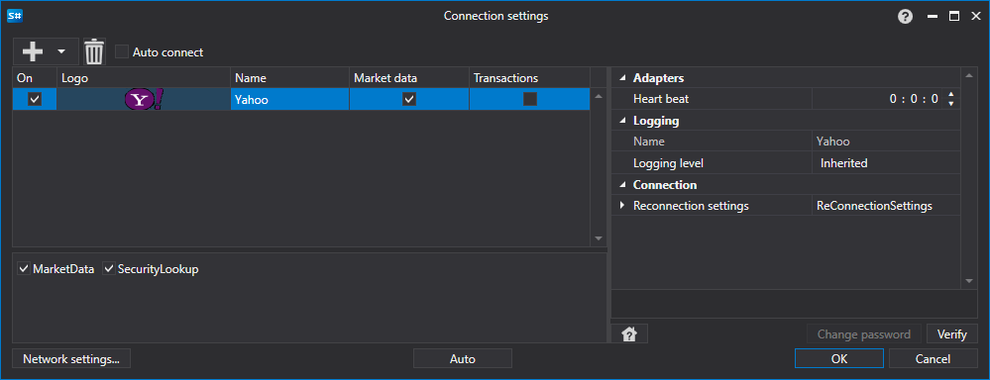Decrease Heart beat with down arrow

click(951, 103)
